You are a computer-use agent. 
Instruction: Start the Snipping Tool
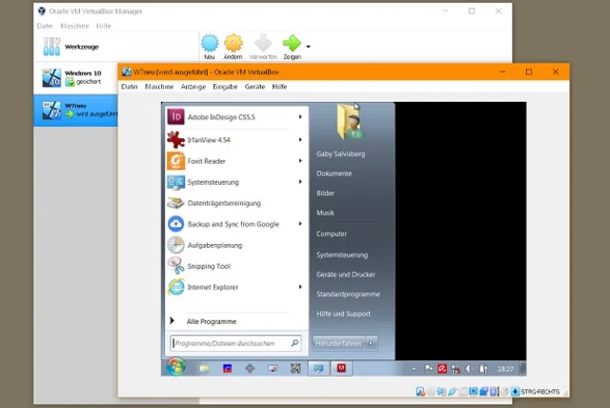click(x=209, y=266)
